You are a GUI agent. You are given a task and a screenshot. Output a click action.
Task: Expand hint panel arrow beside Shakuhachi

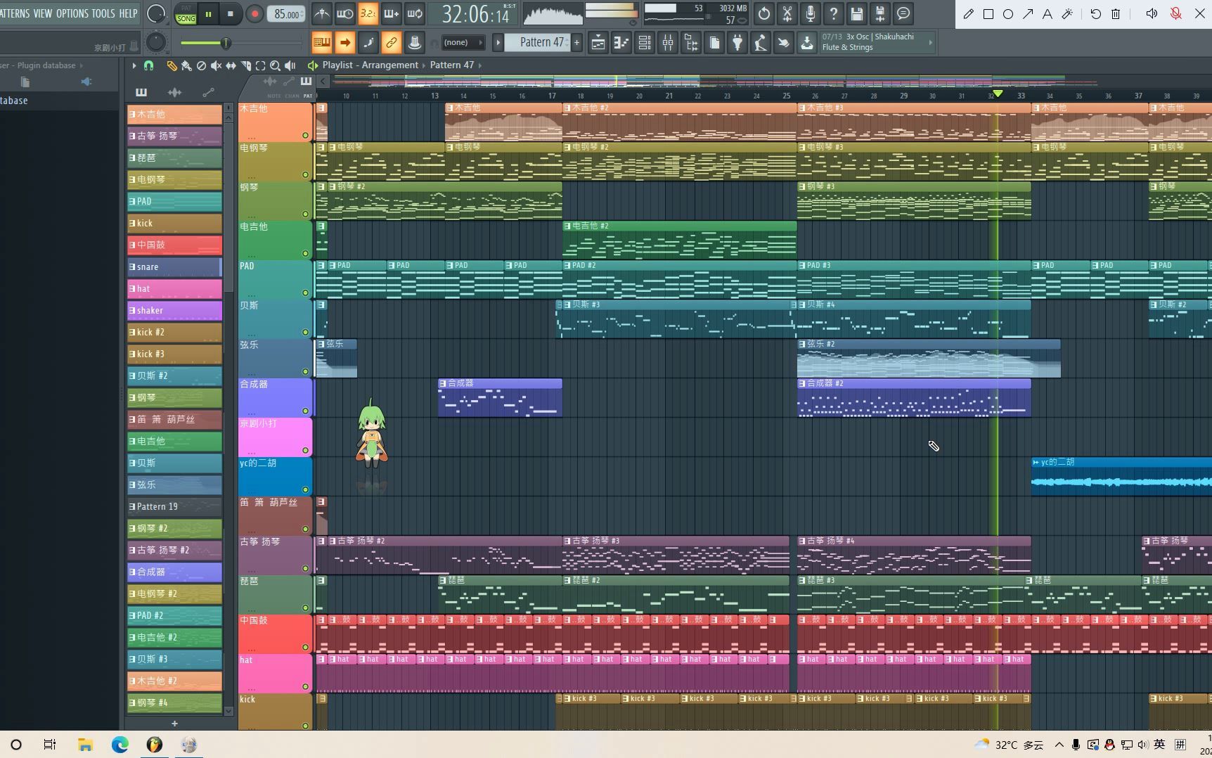pos(931,43)
